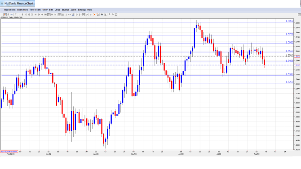Open the Edit menu

pos(51,10)
